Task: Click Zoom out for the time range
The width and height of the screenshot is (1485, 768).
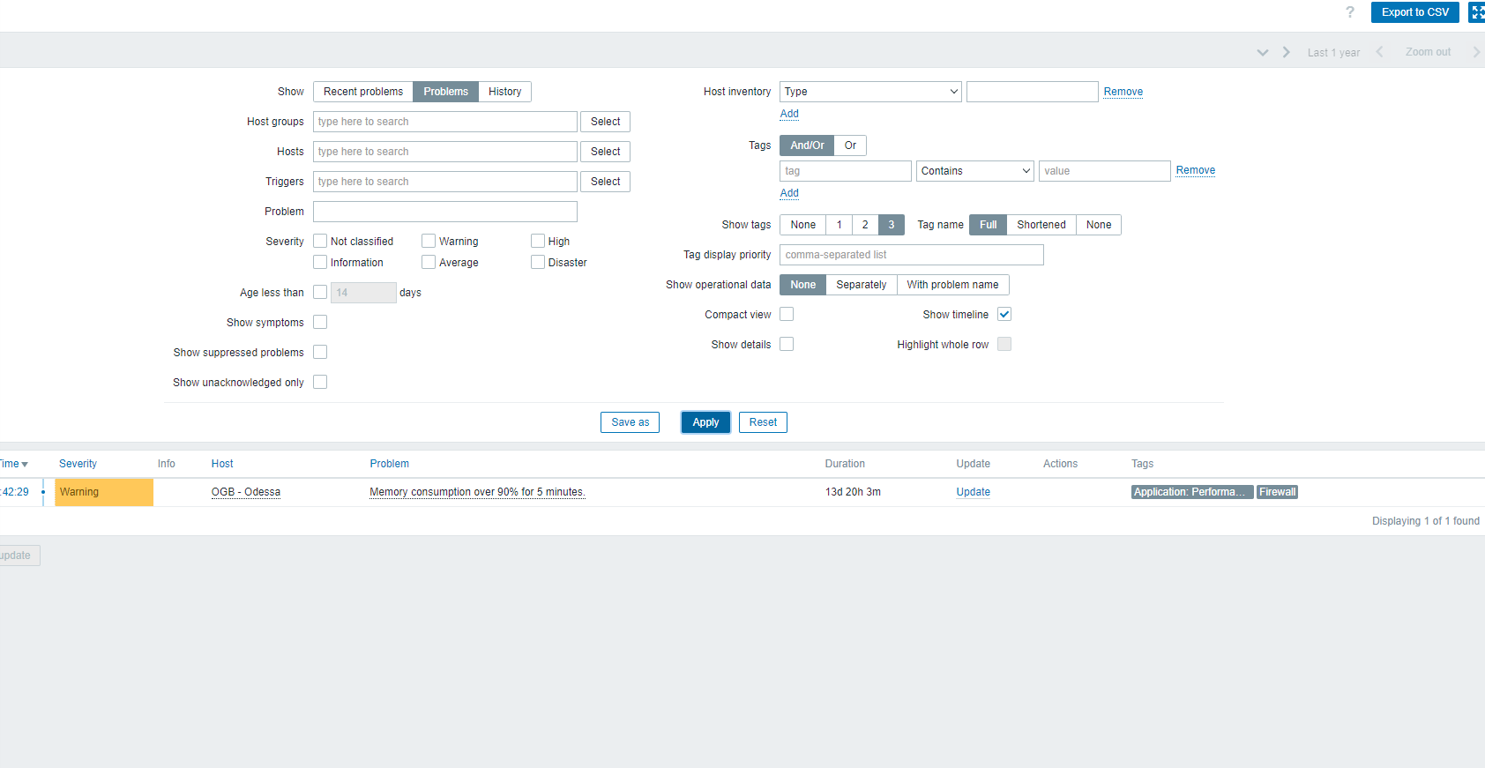Action: click(x=1428, y=52)
